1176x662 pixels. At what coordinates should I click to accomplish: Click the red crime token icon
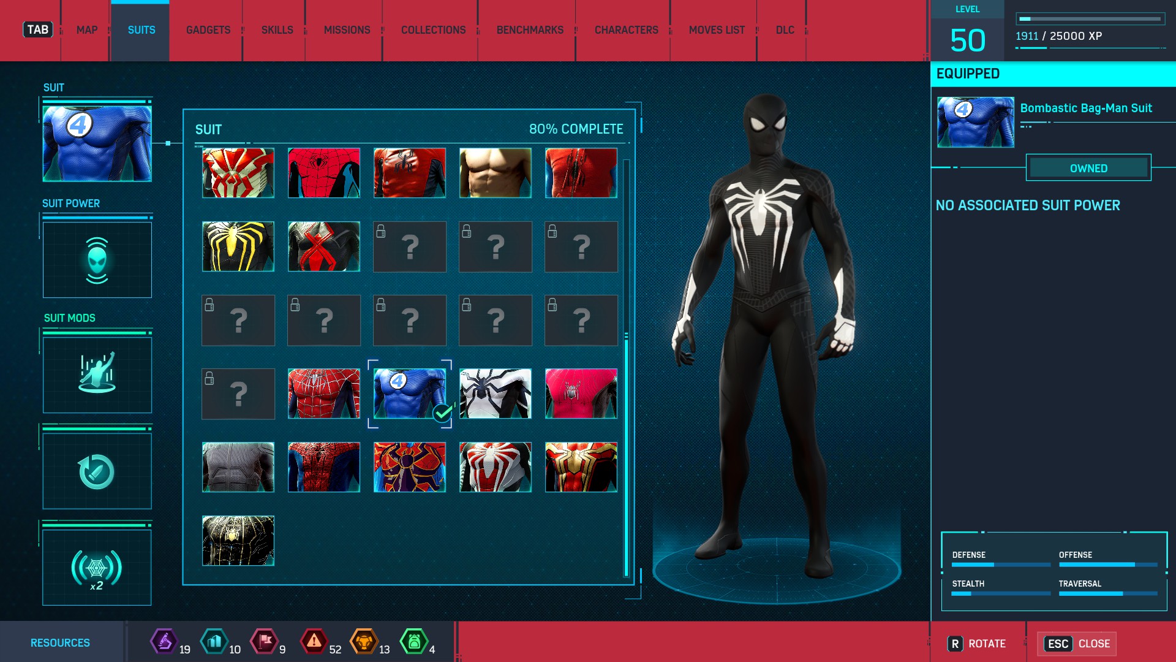pos(314,642)
